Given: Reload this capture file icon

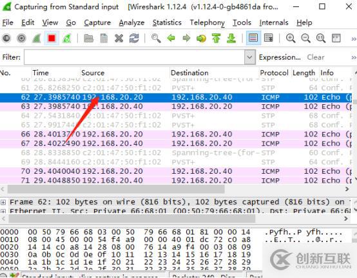Looking at the screenshot, I should pos(134,38).
